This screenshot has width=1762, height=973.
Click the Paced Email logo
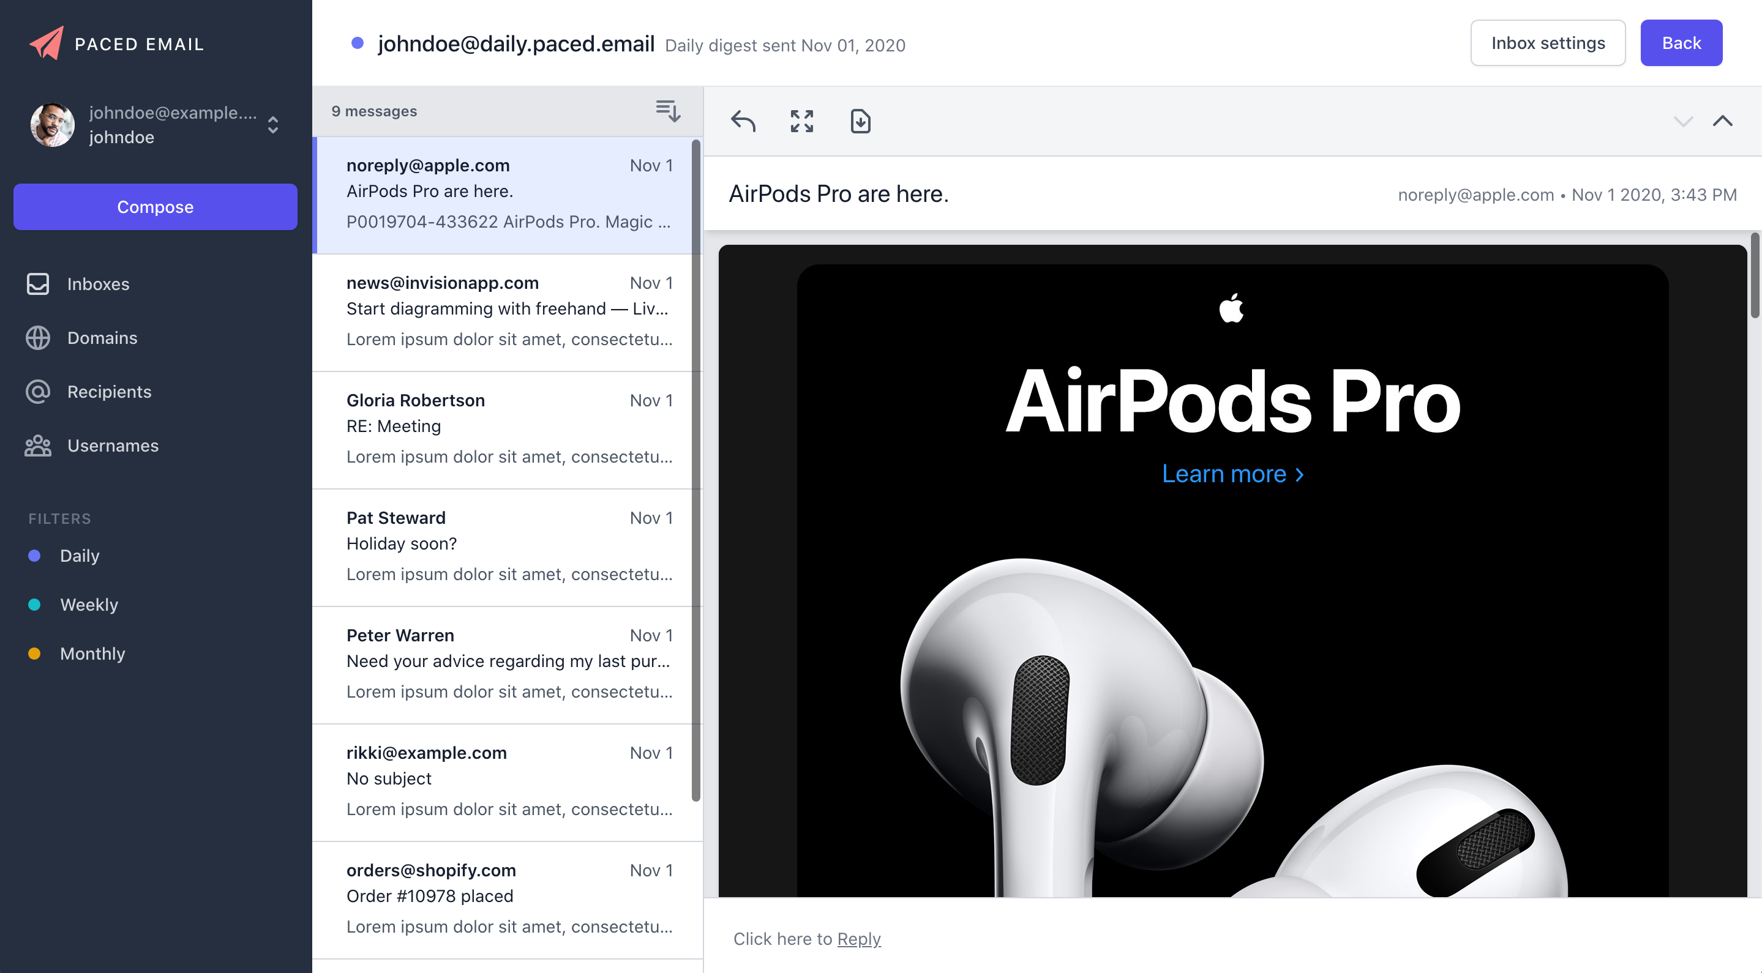pyautogui.click(x=116, y=43)
